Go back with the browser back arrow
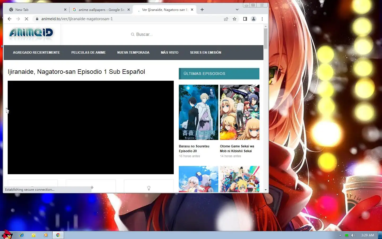Image resolution: width=382 pixels, height=239 pixels. pyautogui.click(x=10, y=19)
